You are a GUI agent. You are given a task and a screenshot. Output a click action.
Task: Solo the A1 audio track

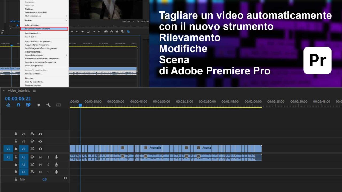point(48,157)
